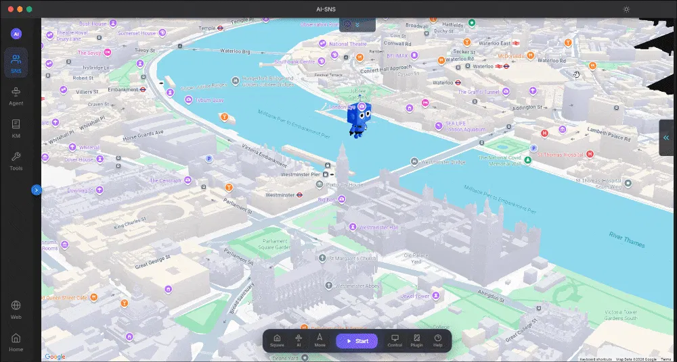Click the Parliament Square Garden label
Screen dimensions: 677x362
[276, 244]
